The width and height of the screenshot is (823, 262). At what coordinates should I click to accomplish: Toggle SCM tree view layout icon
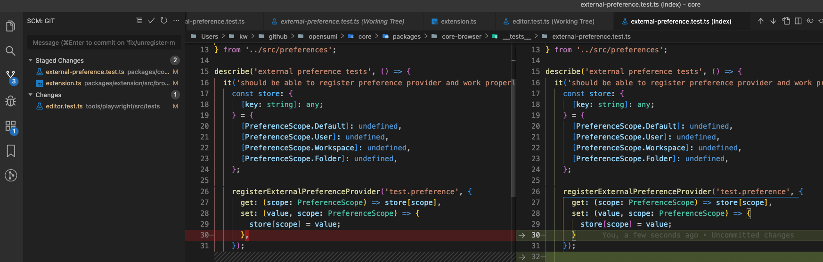(x=139, y=21)
